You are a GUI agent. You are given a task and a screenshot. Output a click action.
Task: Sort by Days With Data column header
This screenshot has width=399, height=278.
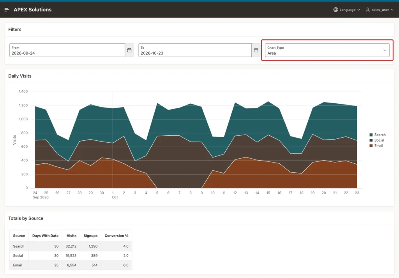(45, 236)
